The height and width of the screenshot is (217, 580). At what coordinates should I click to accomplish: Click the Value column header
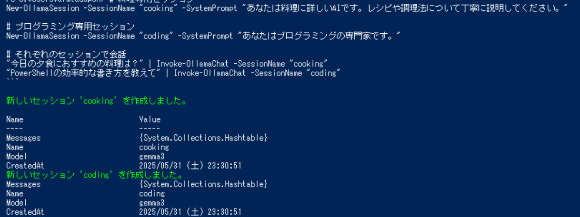[150, 119]
